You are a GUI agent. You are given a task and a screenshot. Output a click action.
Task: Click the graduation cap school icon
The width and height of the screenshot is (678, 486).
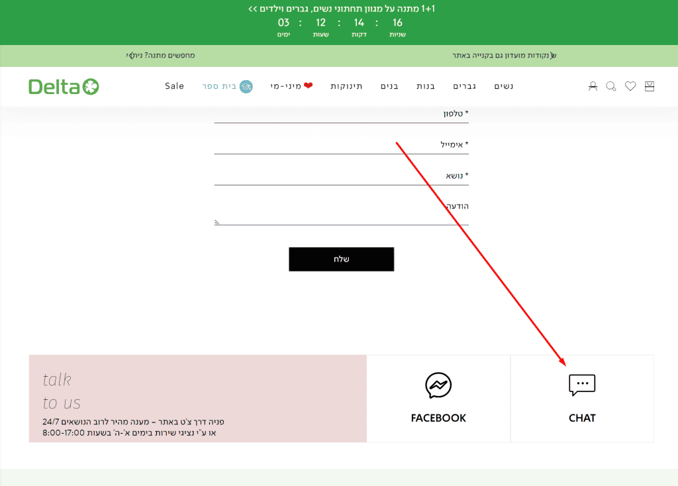coord(246,86)
